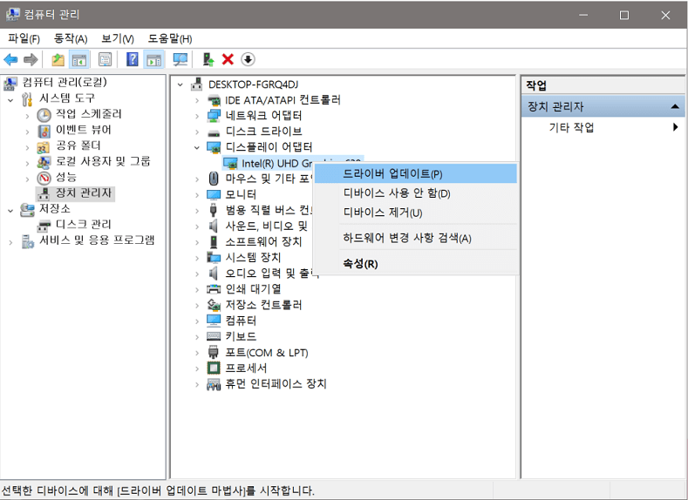This screenshot has height=500, width=688.
Task: Select the 범용 직렬 버스 컨트롤러 category
Action: pyautogui.click(x=269, y=210)
